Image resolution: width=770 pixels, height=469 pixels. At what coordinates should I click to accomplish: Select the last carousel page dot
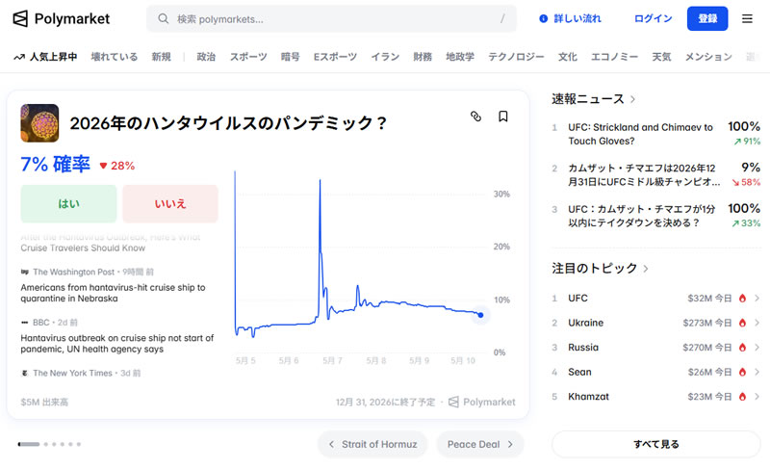pyautogui.click(x=79, y=444)
